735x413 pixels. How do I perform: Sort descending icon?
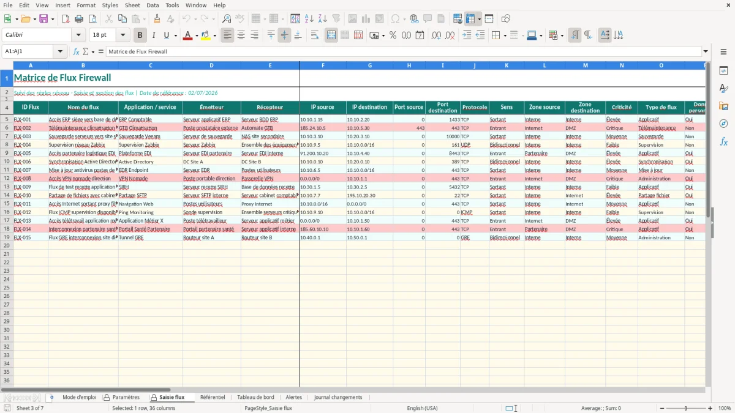322,19
